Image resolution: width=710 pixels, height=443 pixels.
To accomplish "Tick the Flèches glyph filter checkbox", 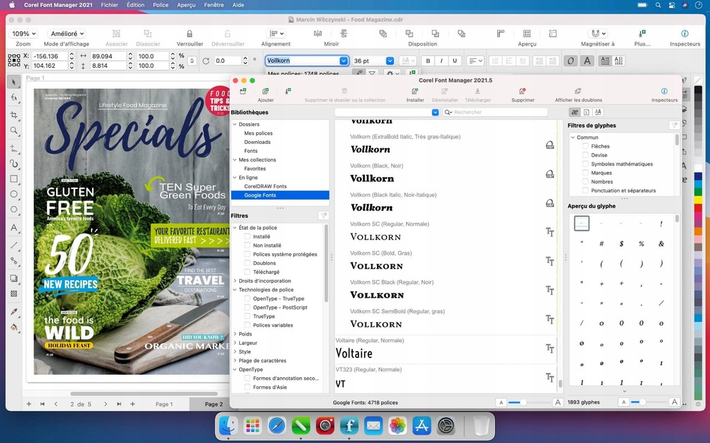I will (586, 146).
